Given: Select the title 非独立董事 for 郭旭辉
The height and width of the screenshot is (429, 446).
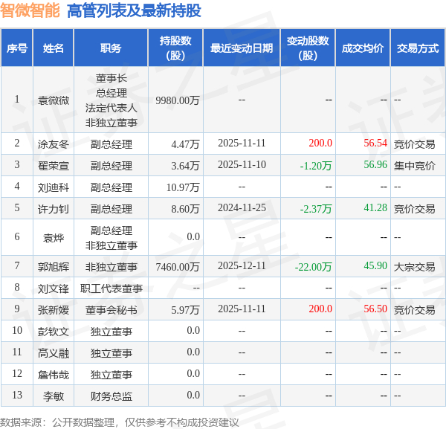Looking at the screenshot, I should point(111,267).
